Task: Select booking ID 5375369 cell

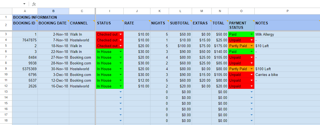Action: coord(25,69)
